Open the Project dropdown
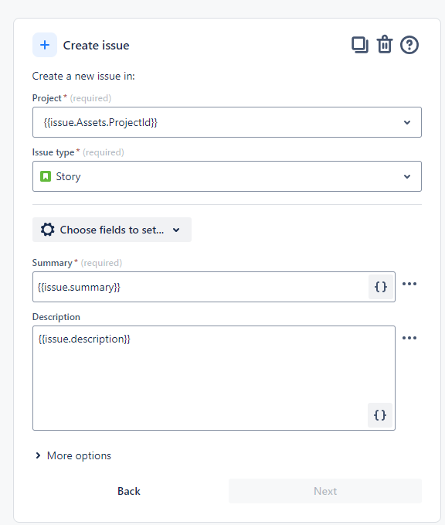This screenshot has width=445, height=525. point(227,122)
